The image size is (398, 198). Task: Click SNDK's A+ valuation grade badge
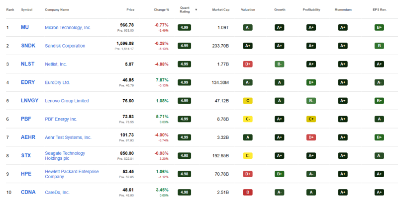[x=248, y=46]
